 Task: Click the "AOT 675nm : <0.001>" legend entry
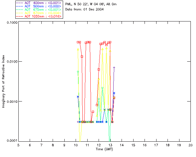[39, 10]
